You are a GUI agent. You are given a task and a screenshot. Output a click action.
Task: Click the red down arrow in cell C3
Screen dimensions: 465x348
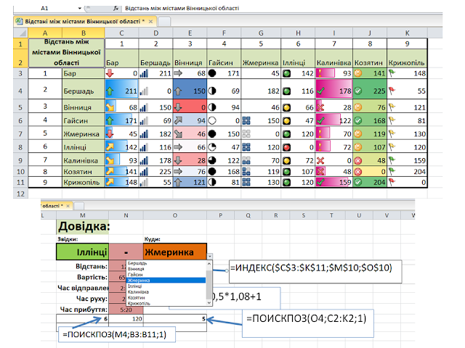(x=110, y=73)
